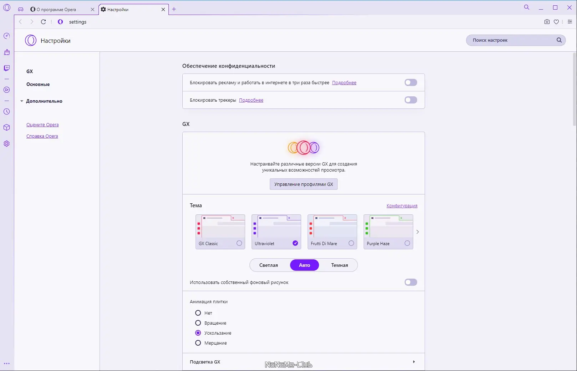Click the search settings magnifier icon
The height and width of the screenshot is (371, 577).
[x=559, y=40]
